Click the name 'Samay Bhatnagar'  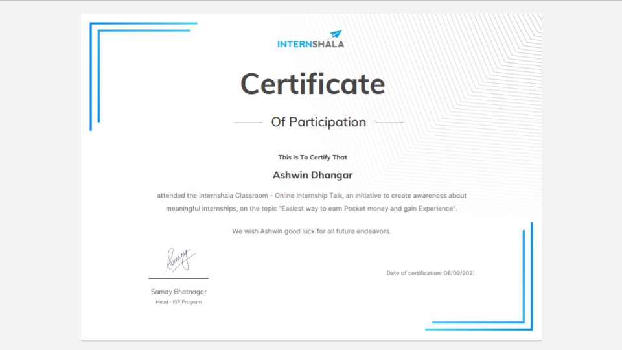pos(179,292)
